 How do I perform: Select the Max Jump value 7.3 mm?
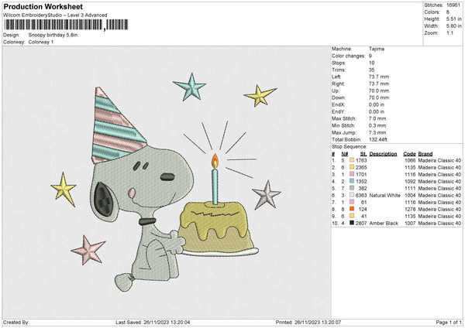tap(377, 132)
